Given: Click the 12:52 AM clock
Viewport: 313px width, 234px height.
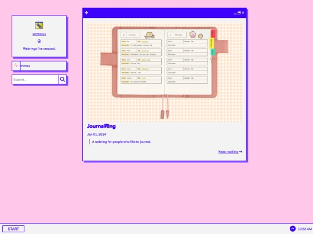Looking at the screenshot, I should pyautogui.click(x=305, y=229).
